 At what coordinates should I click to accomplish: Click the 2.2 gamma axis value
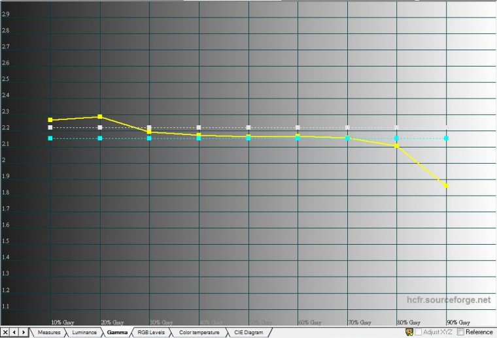point(6,128)
